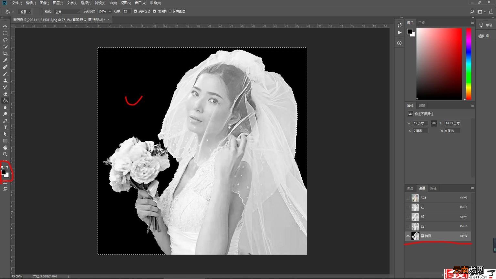Select the Rectangle shape tool

coord(5,141)
